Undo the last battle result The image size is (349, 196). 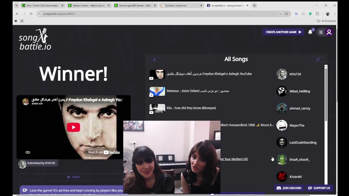74,177
